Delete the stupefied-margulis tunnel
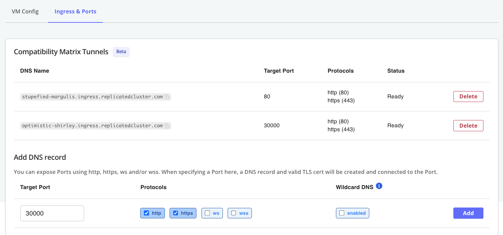 tap(468, 97)
